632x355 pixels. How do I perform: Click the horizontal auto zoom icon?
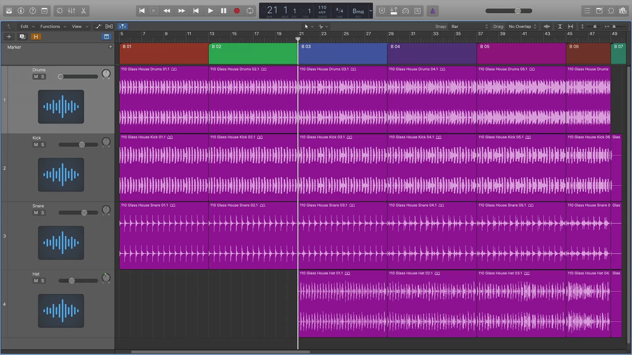point(571,26)
